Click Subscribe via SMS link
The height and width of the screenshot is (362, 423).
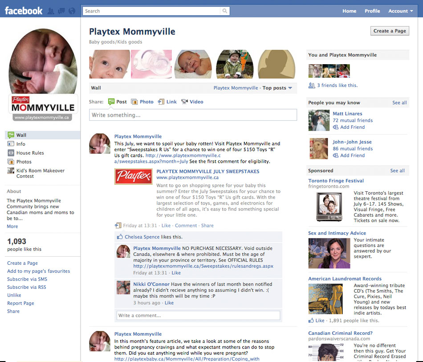[27, 279]
